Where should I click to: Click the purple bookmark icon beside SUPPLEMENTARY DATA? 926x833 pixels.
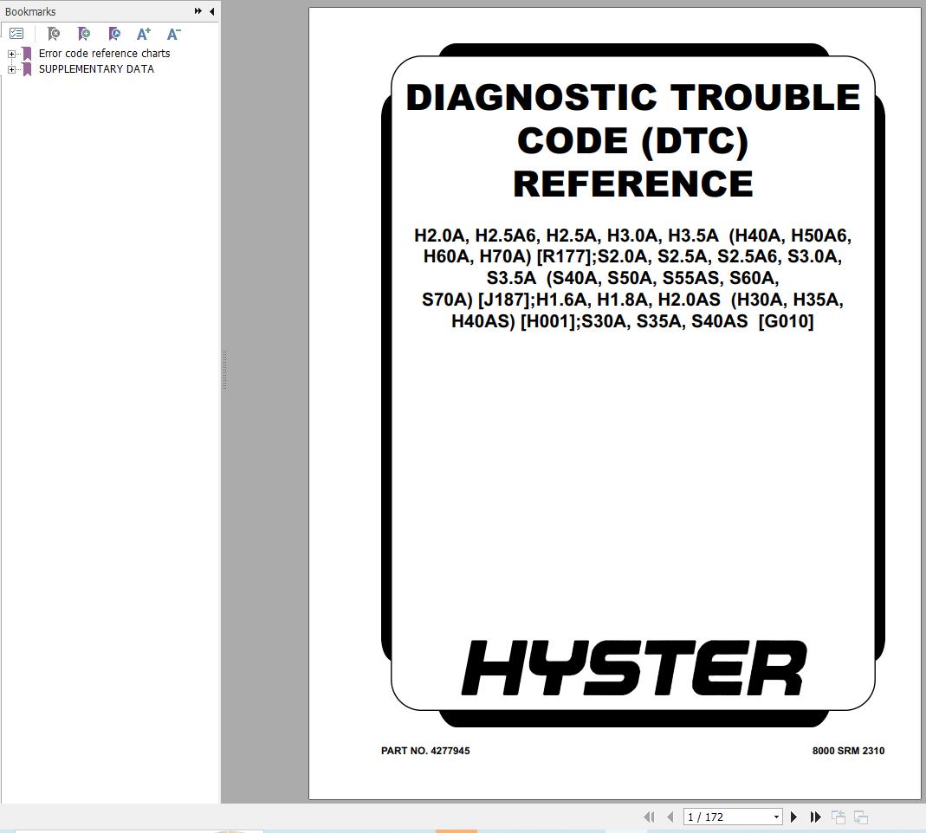[27, 69]
